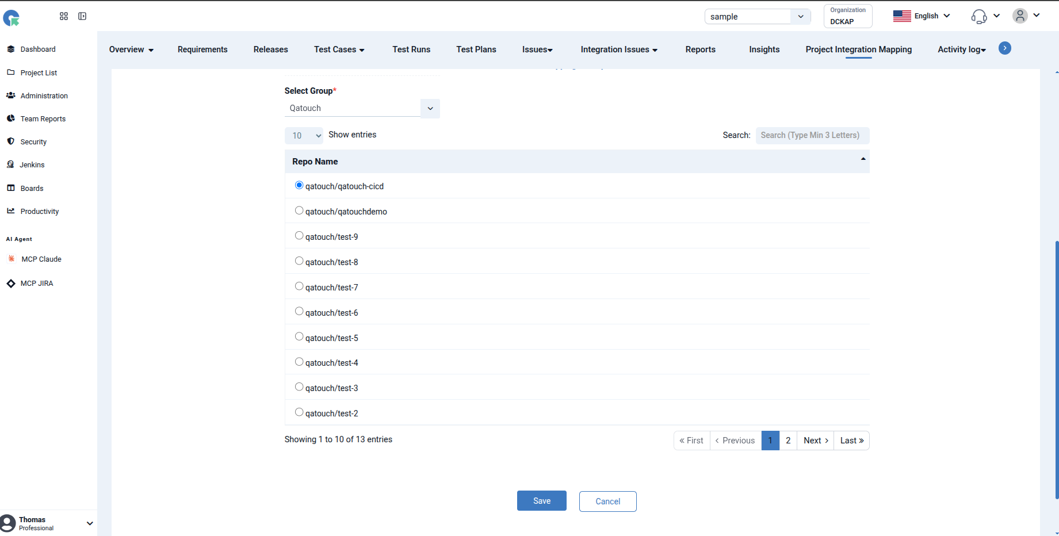1059x536 pixels.
Task: Click the Team Reports pie chart icon
Action: tap(11, 118)
